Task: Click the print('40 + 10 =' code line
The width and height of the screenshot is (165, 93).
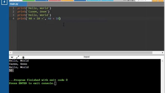Action: pyautogui.click(x=39, y=19)
